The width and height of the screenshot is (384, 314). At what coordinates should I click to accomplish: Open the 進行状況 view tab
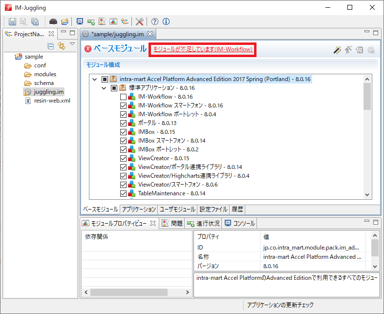tap(203, 224)
